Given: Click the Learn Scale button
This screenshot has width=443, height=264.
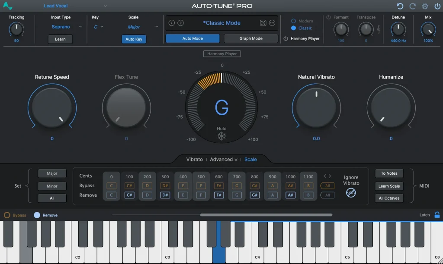Looking at the screenshot, I should pos(388,186).
